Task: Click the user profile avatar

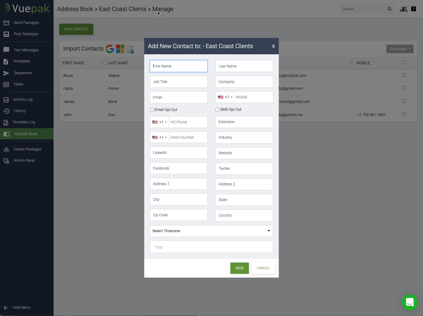Action: pyautogui.click(x=403, y=9)
